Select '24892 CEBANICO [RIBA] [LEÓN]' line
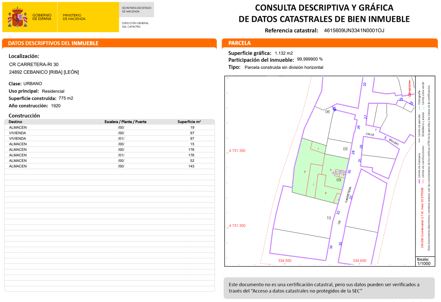The height and width of the screenshot is (302, 441). click(x=44, y=72)
